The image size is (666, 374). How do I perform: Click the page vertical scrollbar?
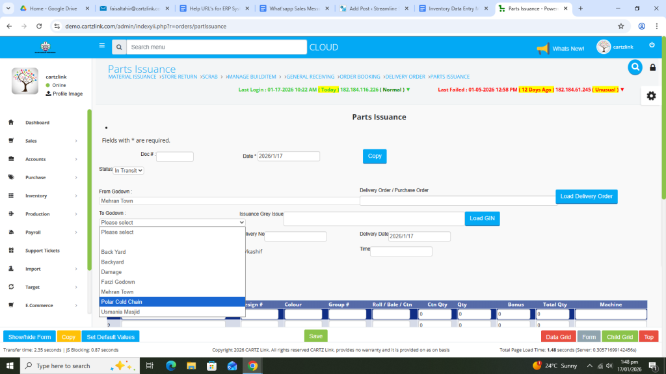pos(663,130)
